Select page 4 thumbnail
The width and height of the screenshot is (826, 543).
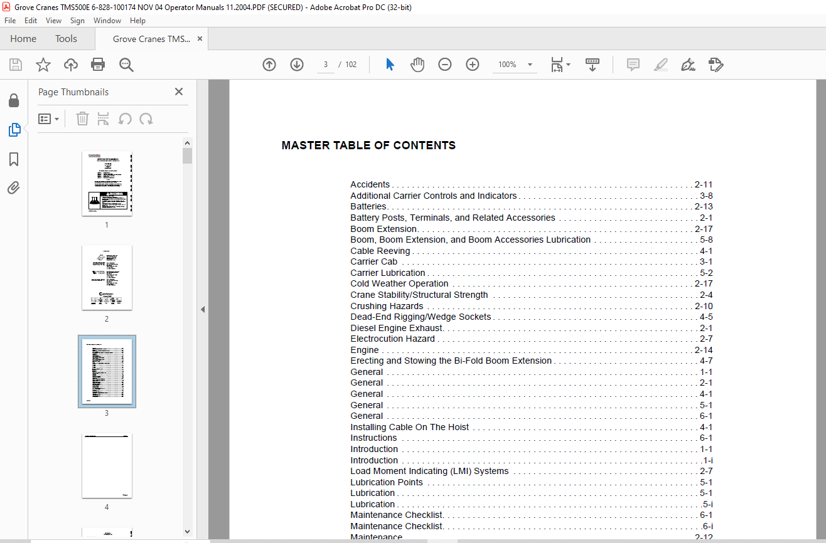click(x=107, y=466)
